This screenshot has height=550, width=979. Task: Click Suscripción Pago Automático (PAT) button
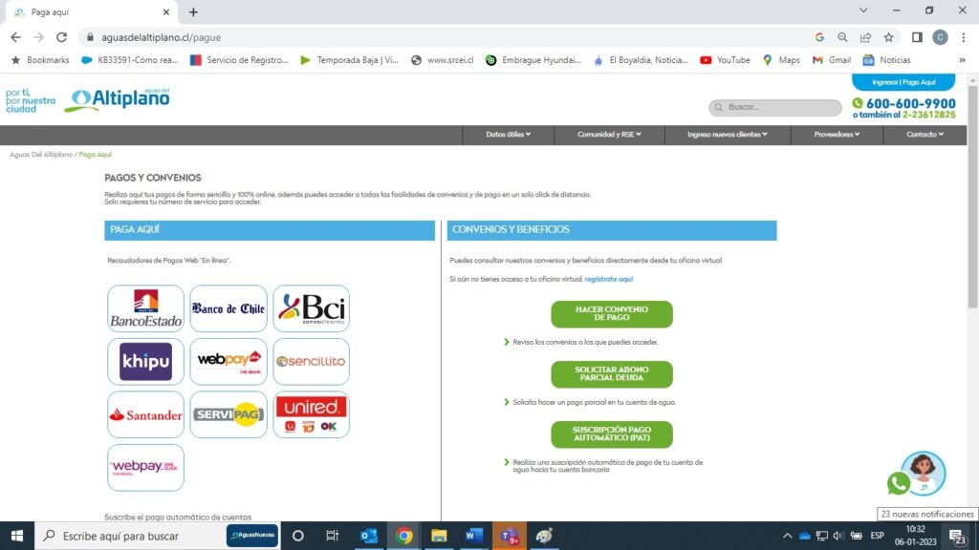[612, 434]
